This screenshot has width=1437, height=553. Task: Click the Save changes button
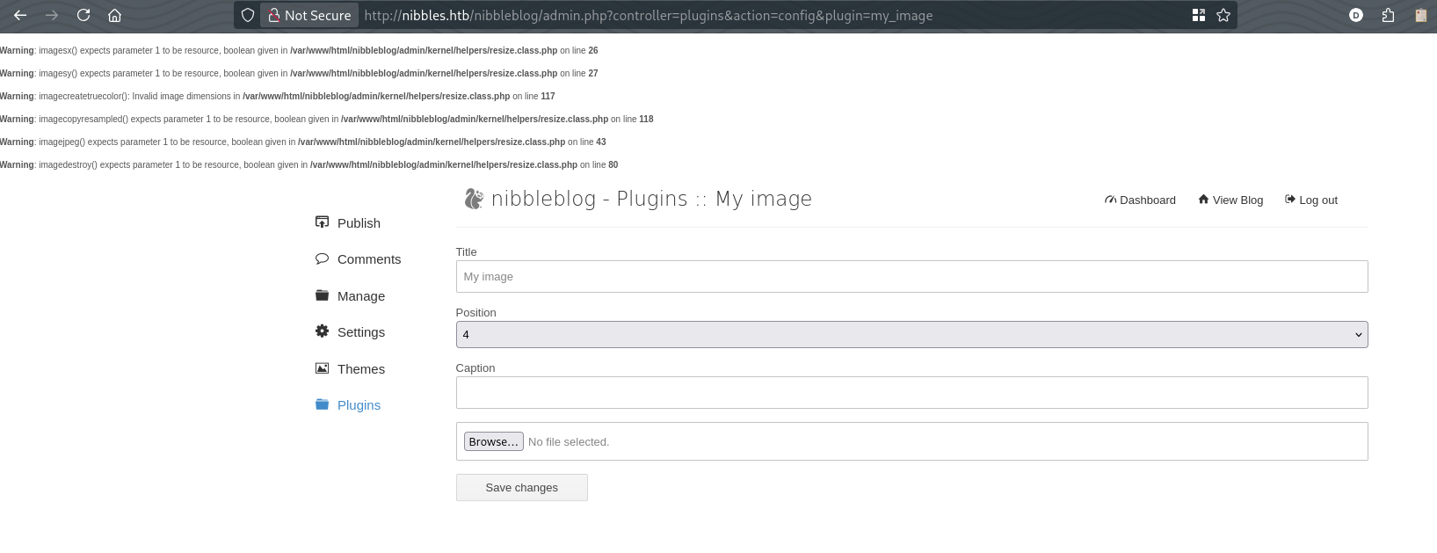[x=521, y=488]
